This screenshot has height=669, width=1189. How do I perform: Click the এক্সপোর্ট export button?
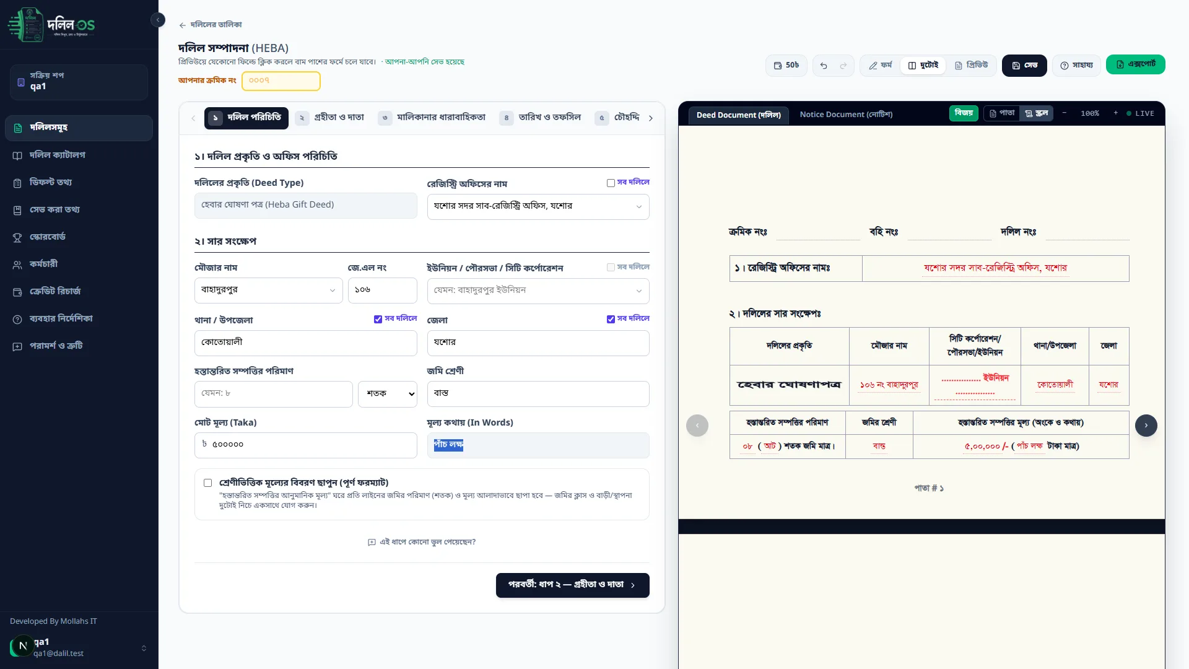coord(1135,64)
